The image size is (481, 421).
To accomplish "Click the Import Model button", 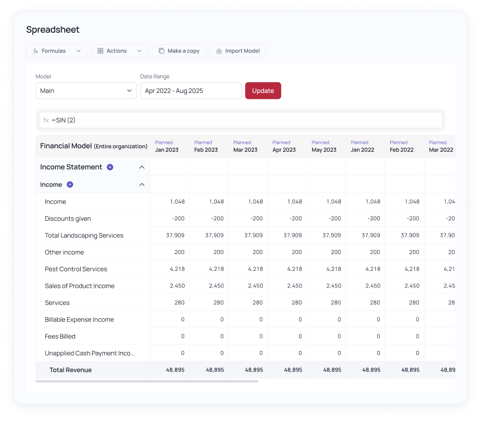I will [237, 50].
